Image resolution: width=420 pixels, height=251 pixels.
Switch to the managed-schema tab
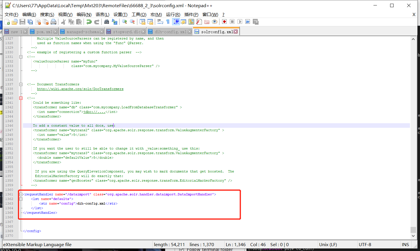(82, 32)
